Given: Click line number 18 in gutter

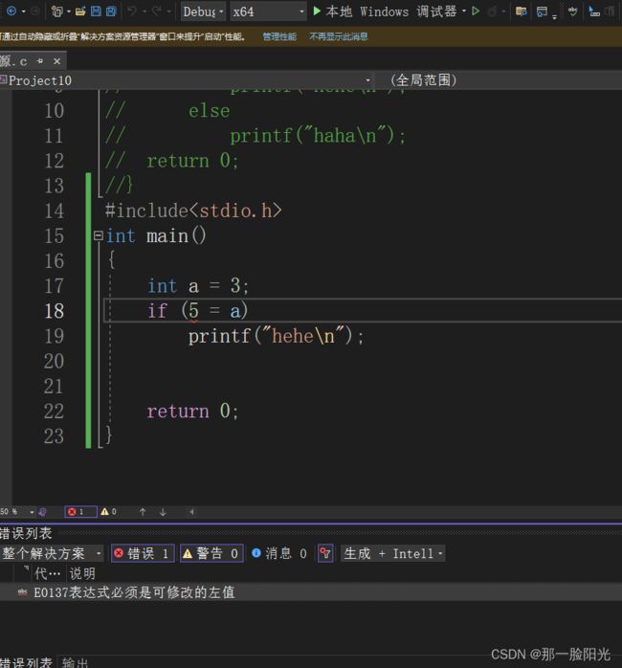Looking at the screenshot, I should [55, 311].
